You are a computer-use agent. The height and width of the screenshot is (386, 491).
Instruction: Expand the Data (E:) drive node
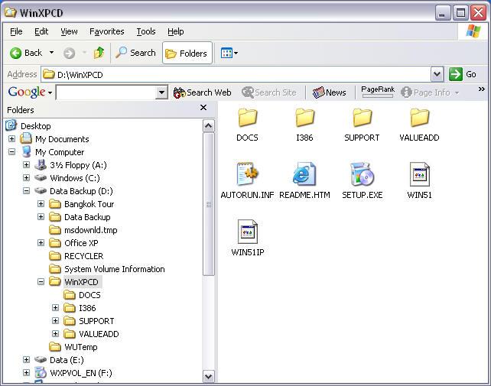point(26,360)
